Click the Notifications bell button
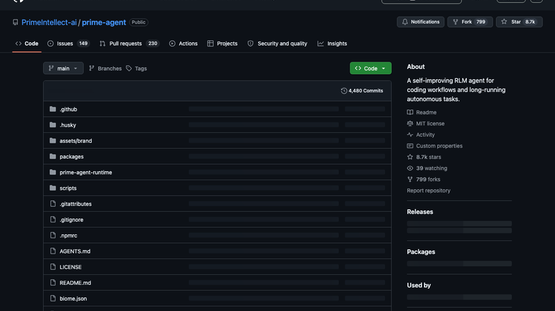This screenshot has width=555, height=311. click(420, 22)
